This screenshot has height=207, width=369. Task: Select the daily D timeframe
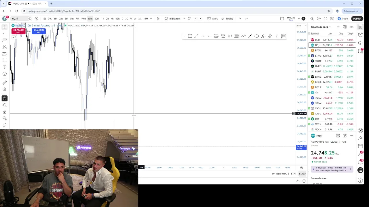click(122, 19)
